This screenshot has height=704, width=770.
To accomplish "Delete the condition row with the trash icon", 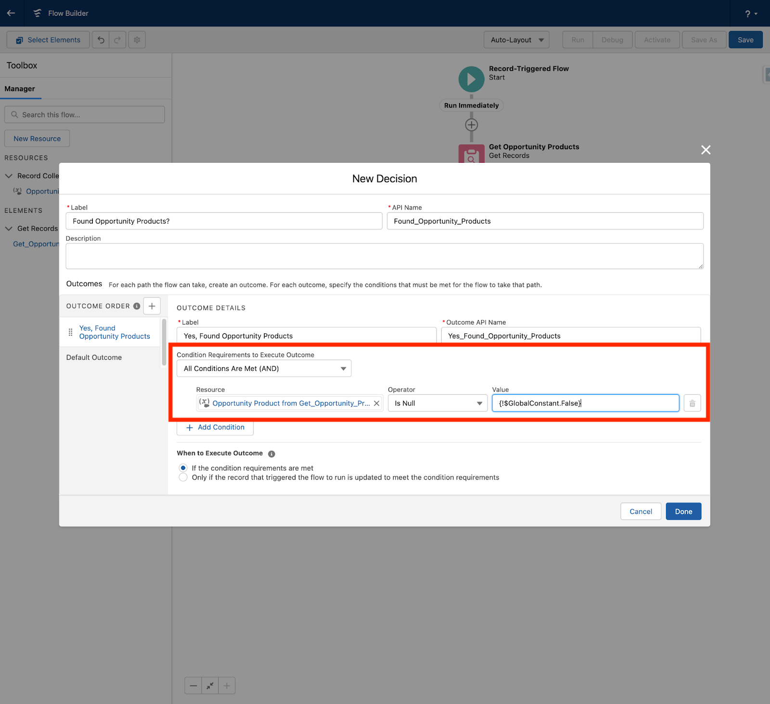I will (692, 403).
